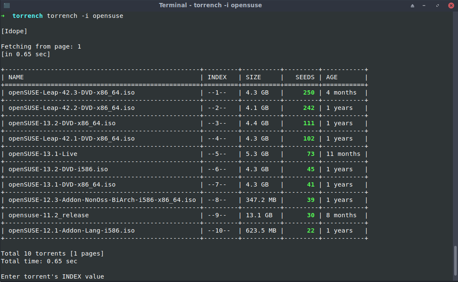Click the green prompt arrow
The width and height of the screenshot is (458, 282).
[3, 16]
